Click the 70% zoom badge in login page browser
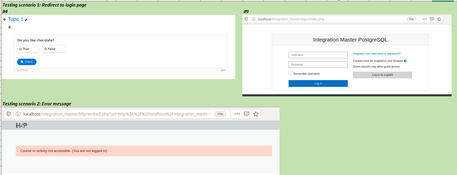The image size is (457, 175). tap(411, 19)
